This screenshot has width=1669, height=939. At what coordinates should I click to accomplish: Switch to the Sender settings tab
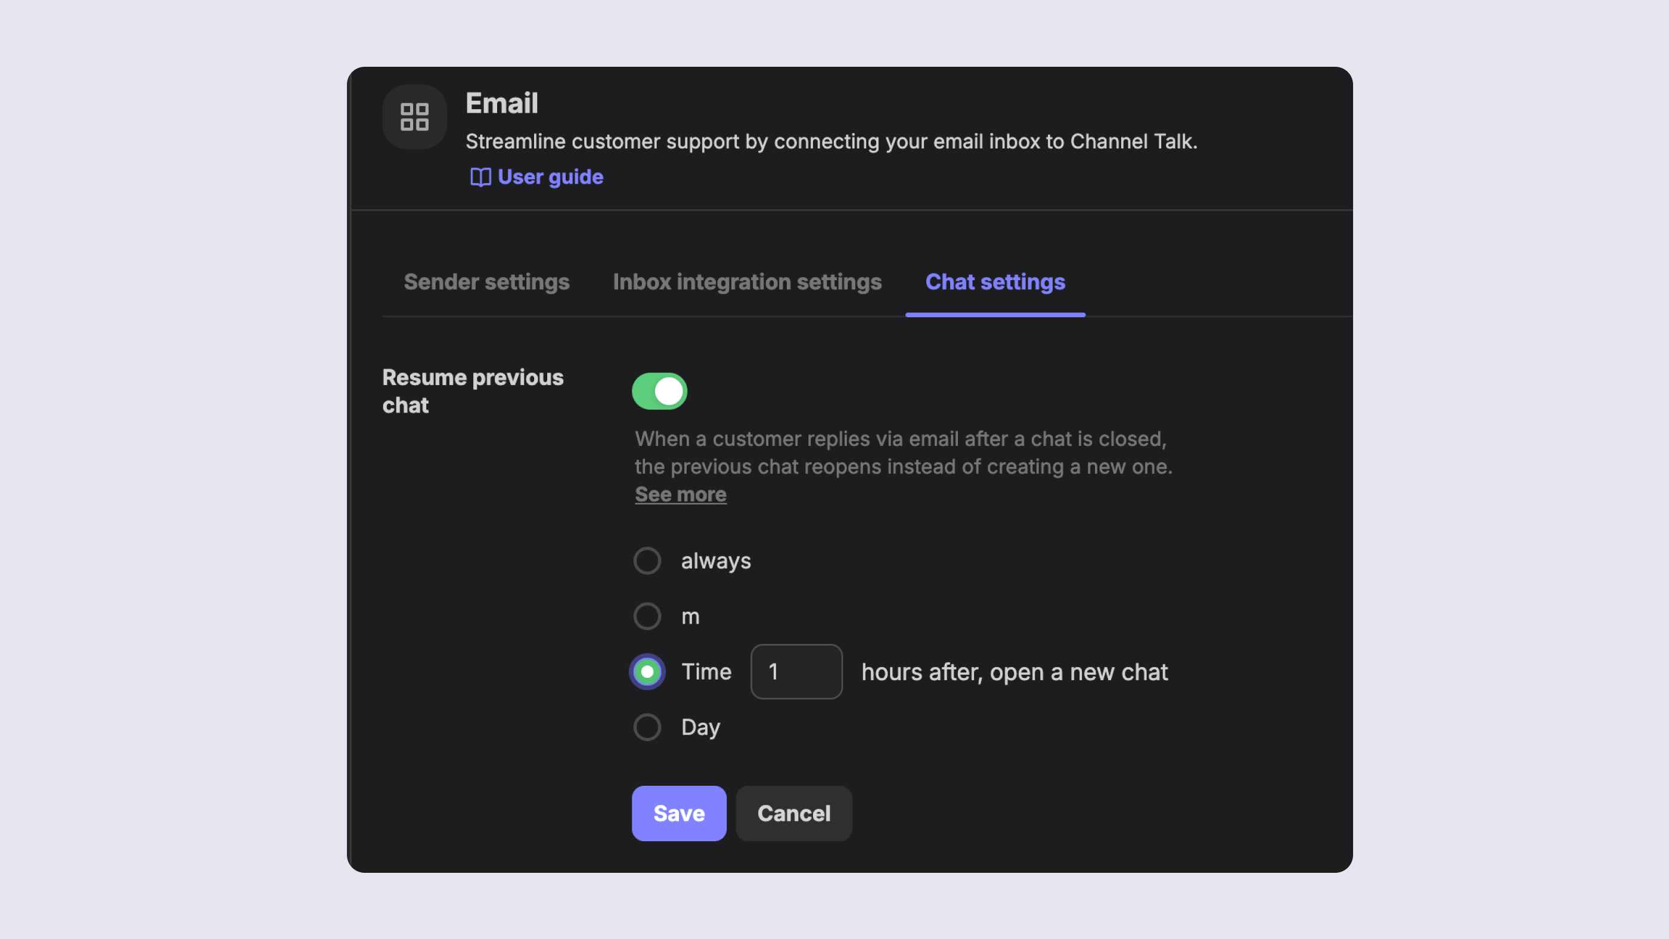[x=486, y=282]
